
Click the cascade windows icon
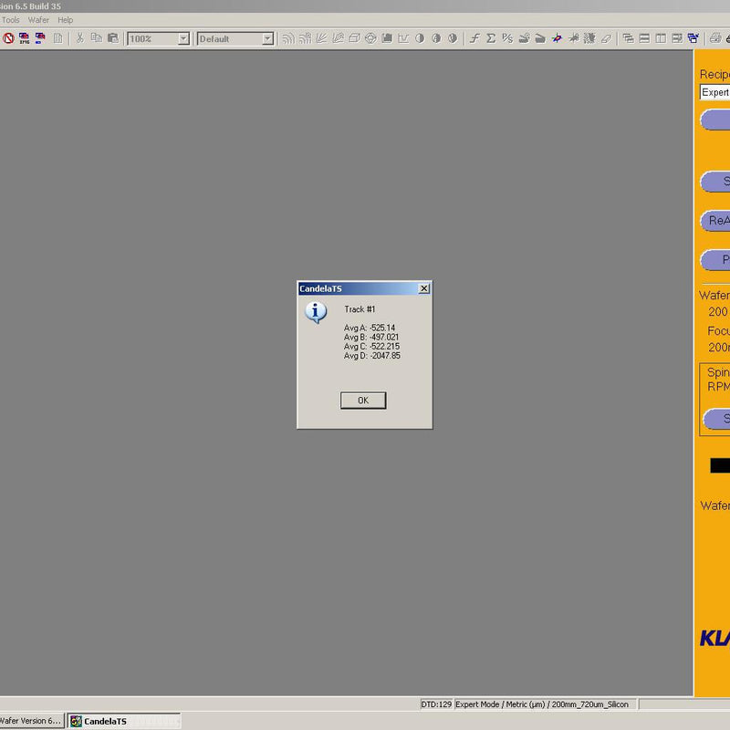tap(629, 38)
